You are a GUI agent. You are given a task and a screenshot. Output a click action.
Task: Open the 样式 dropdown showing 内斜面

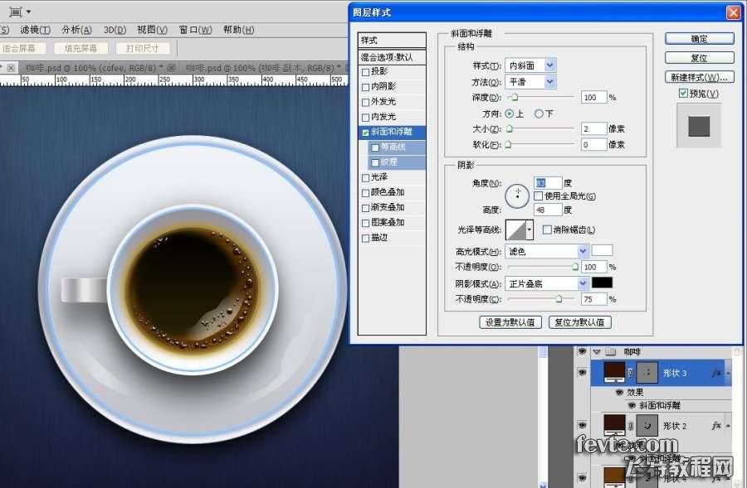pos(530,65)
